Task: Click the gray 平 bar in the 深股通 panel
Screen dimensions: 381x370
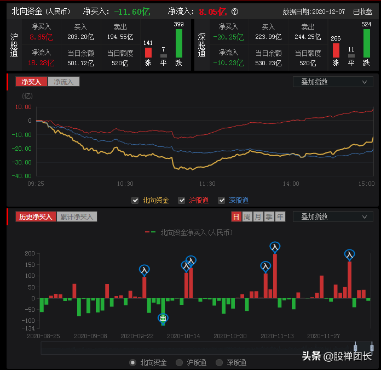Action: point(351,56)
